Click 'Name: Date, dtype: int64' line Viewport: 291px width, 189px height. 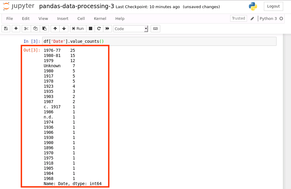[73, 184]
